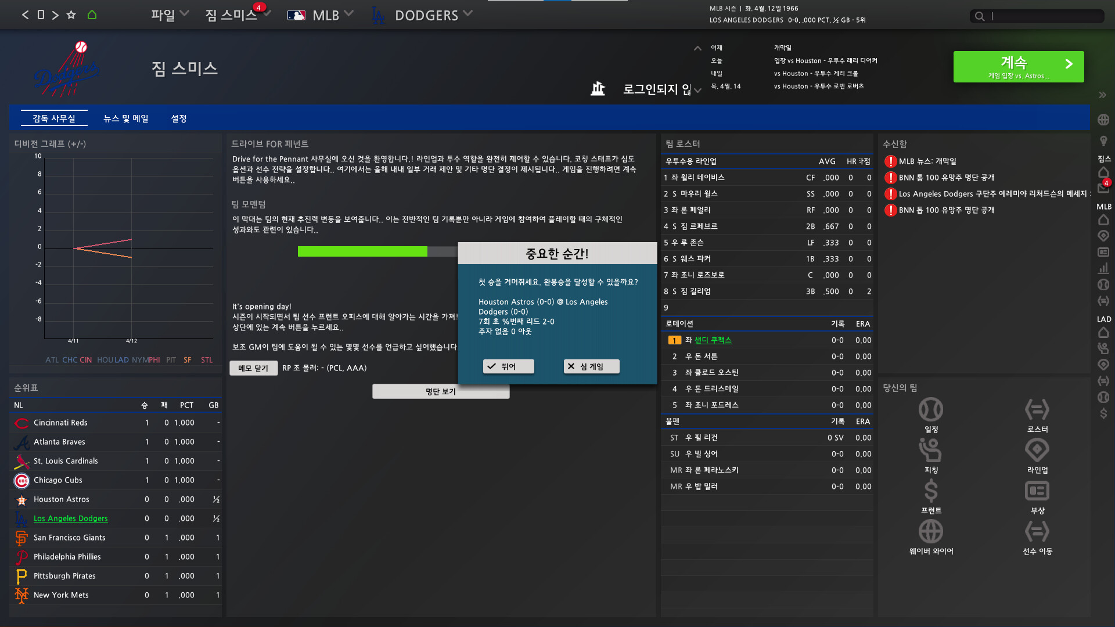Open 선수 이동 transactions icon
This screenshot has width=1115, height=627.
(x=1037, y=532)
